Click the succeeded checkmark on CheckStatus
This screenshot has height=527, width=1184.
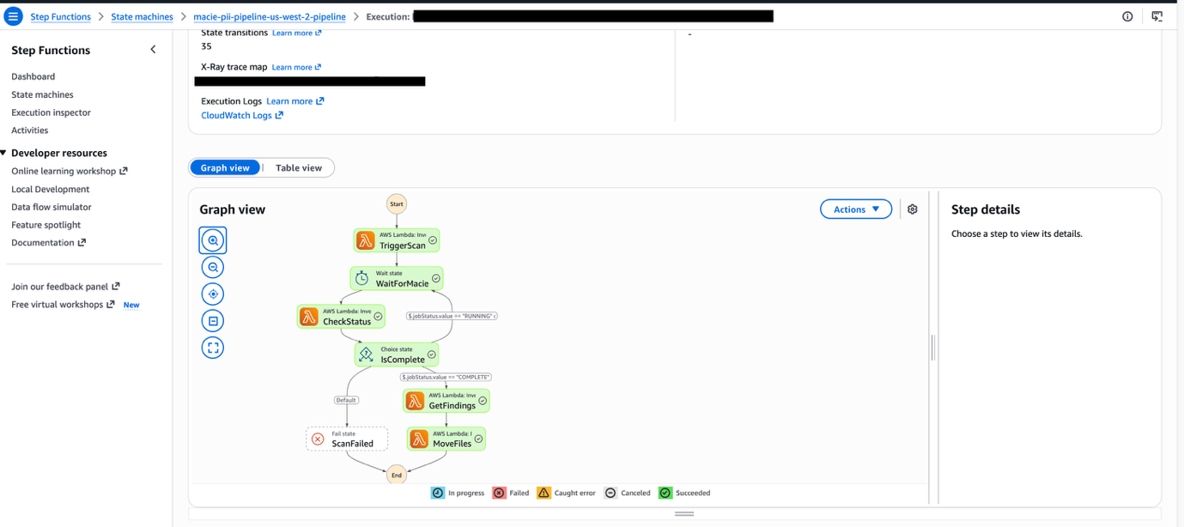(x=378, y=317)
